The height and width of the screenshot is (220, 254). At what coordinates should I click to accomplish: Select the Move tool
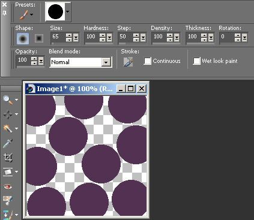coord(8,114)
